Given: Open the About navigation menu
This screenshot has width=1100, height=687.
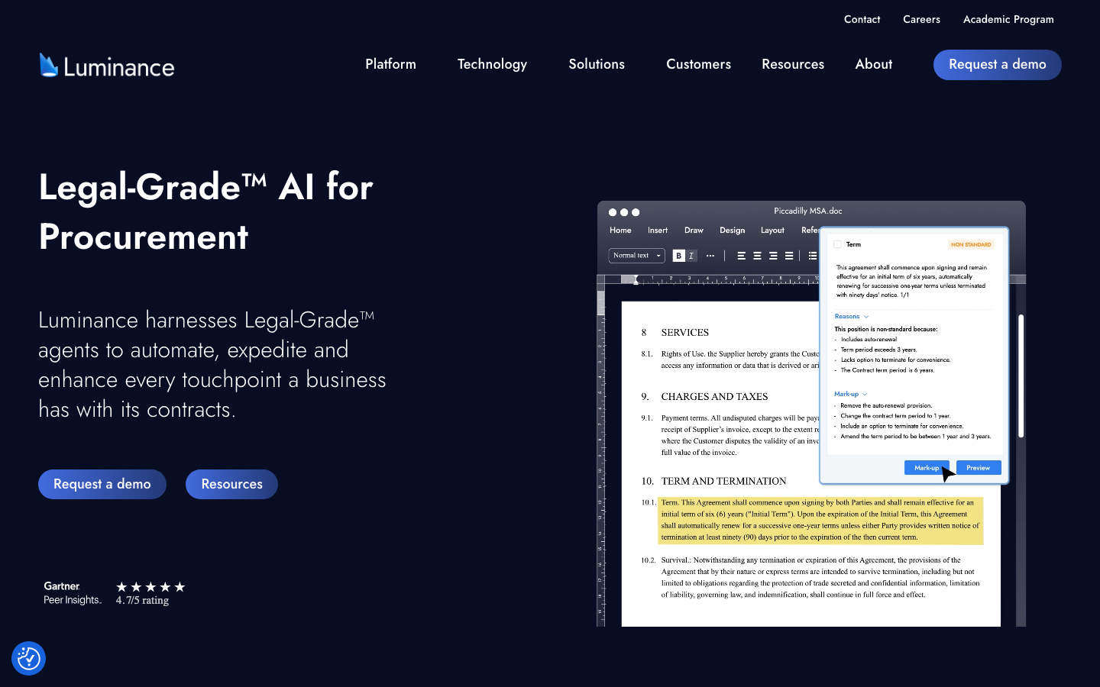Looking at the screenshot, I should point(874,64).
